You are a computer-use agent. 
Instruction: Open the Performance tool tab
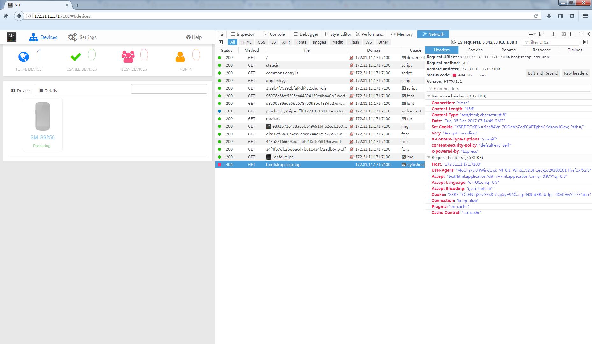point(370,34)
